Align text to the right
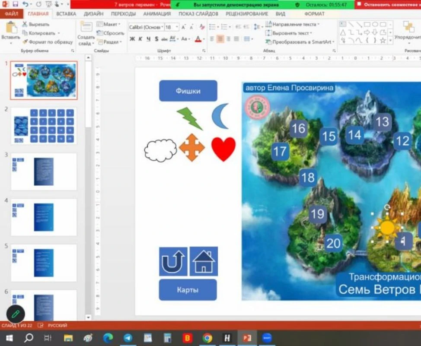This screenshot has width=421, height=346. pyautogui.click(x=228, y=39)
